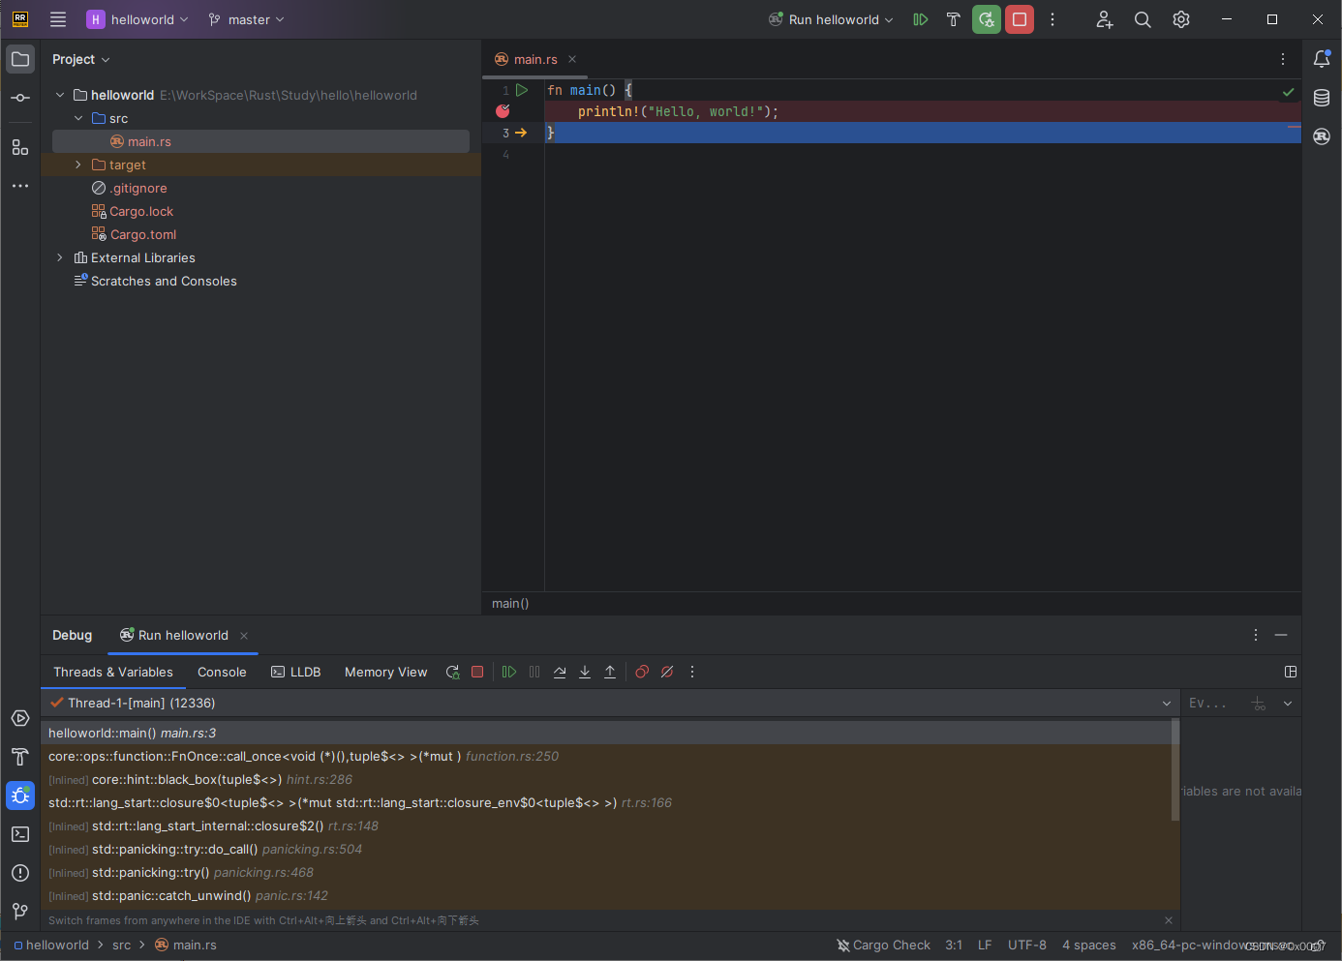Click the Step Over icon in debug toolbar
1342x961 pixels.
[x=560, y=672]
